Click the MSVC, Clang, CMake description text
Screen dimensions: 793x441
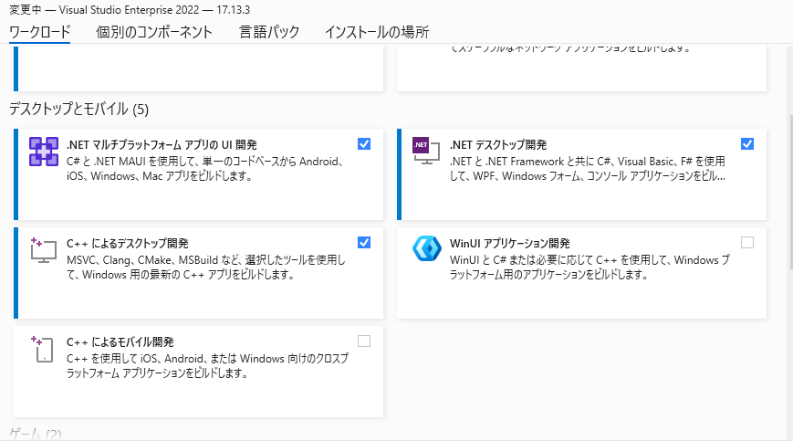206,268
